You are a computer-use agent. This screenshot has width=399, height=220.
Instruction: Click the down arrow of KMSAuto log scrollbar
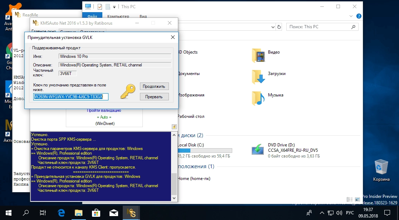click(x=174, y=198)
